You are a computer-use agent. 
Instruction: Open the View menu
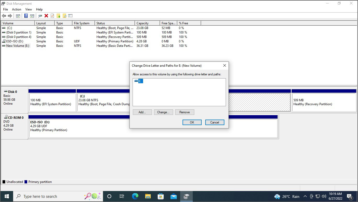tap(29, 9)
